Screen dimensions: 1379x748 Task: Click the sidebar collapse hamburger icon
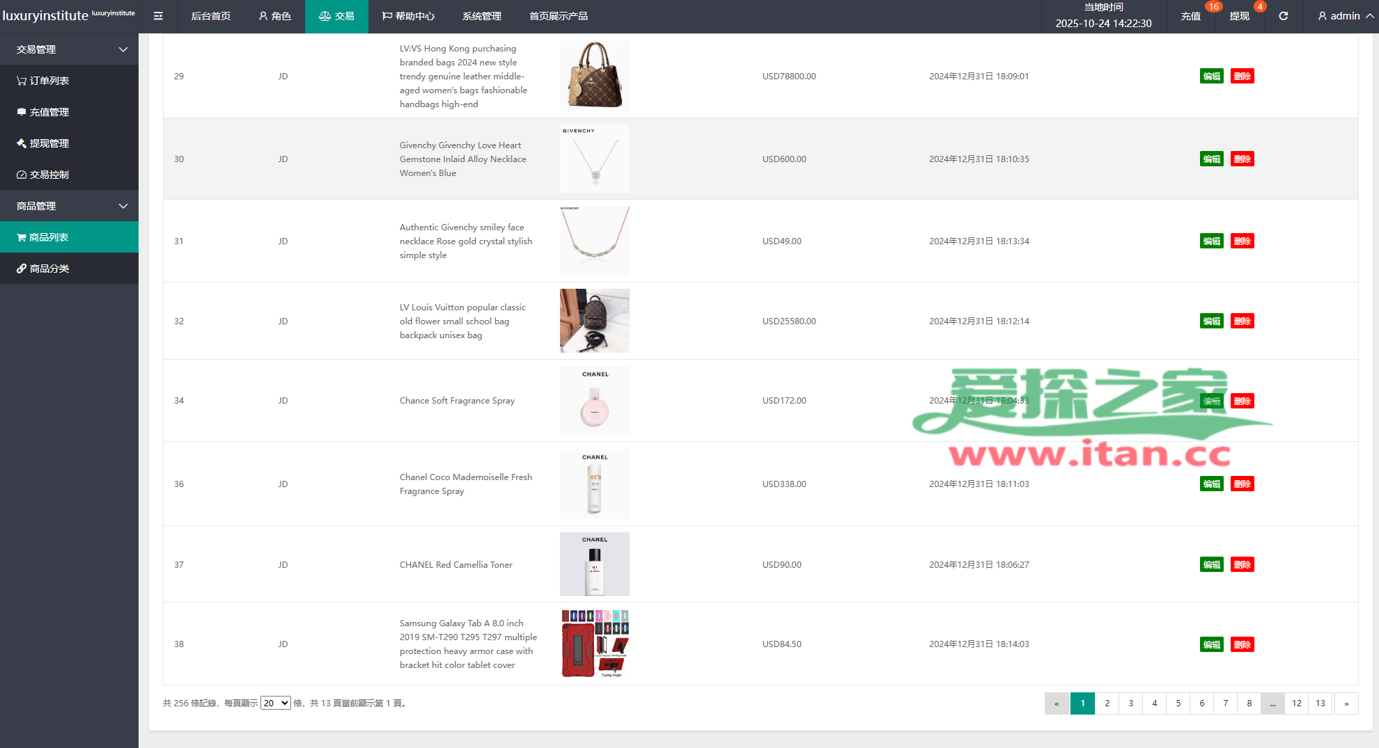point(158,16)
